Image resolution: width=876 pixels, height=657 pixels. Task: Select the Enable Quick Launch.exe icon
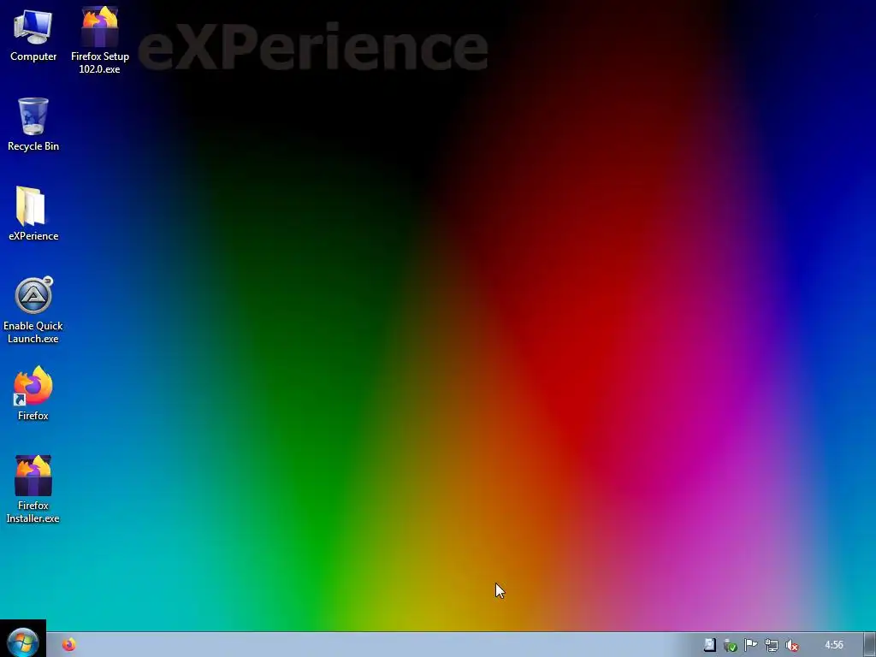pyautogui.click(x=33, y=295)
